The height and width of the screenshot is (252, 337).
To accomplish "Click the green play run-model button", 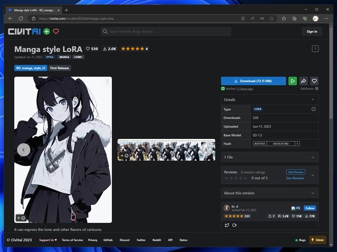I will pyautogui.click(x=293, y=81).
